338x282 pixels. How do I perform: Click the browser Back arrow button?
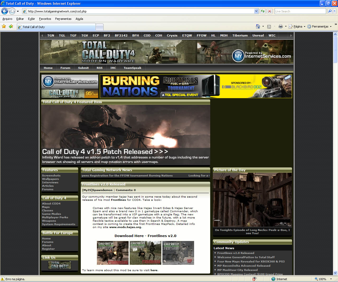tap(5, 11)
